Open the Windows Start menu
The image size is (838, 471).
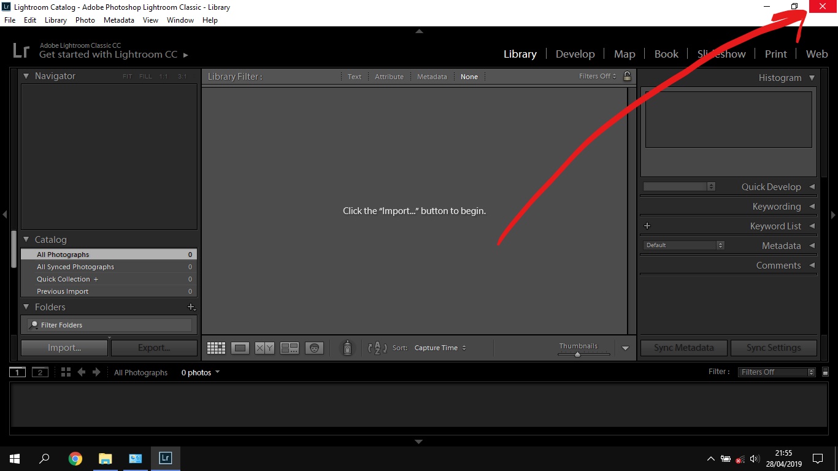pos(15,458)
